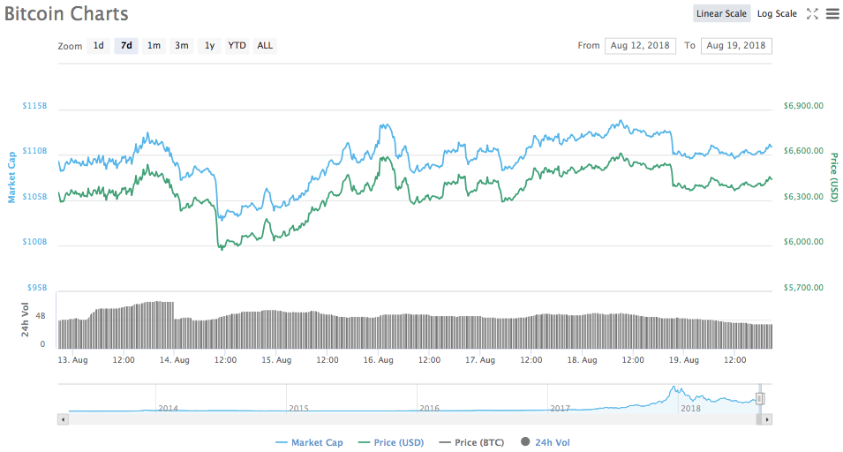Click the navigator range handle near 2018
This screenshot has width=843, height=452.
point(760,399)
